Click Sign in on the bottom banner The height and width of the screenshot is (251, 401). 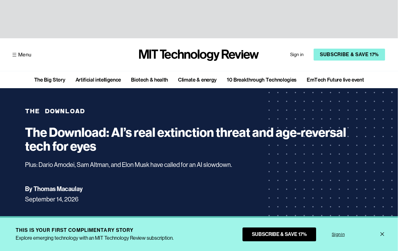[x=338, y=234]
